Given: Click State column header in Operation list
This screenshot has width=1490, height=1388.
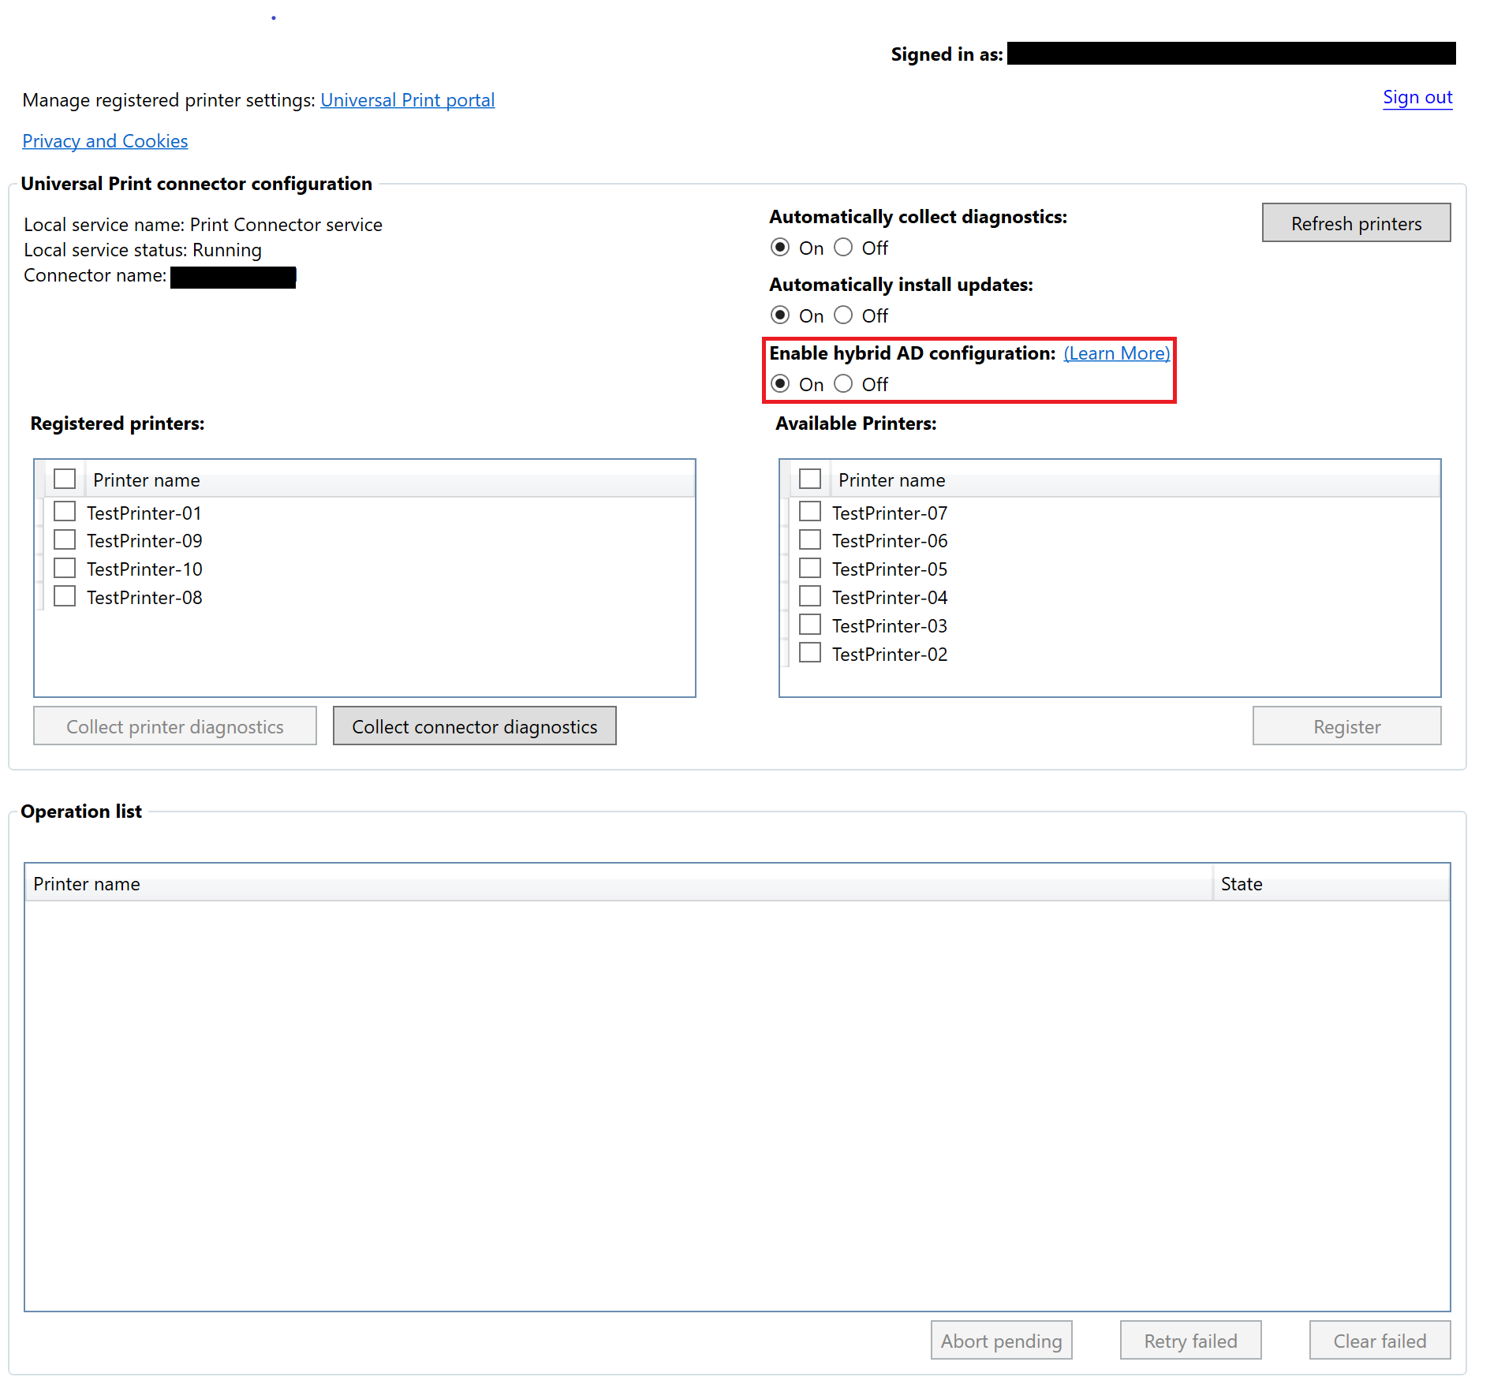Looking at the screenshot, I should pyautogui.click(x=1331, y=883).
